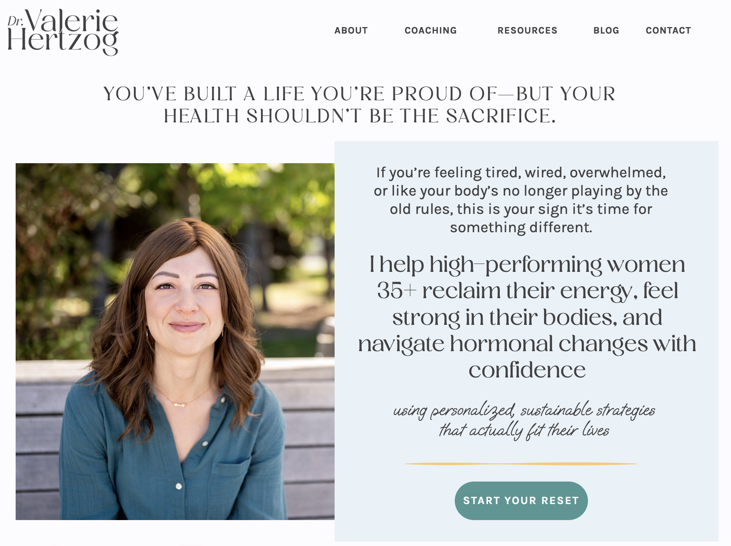Viewport: 731px width, 546px height.
Task: Click the portrait photo of Valerie
Action: point(175,342)
